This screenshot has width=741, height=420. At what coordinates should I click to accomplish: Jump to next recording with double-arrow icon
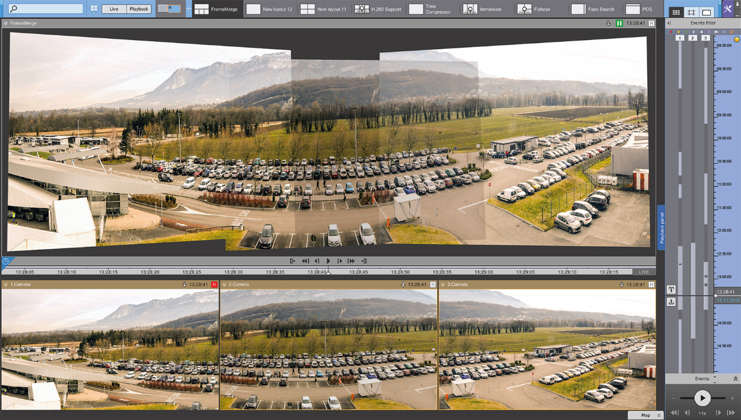pos(731,413)
